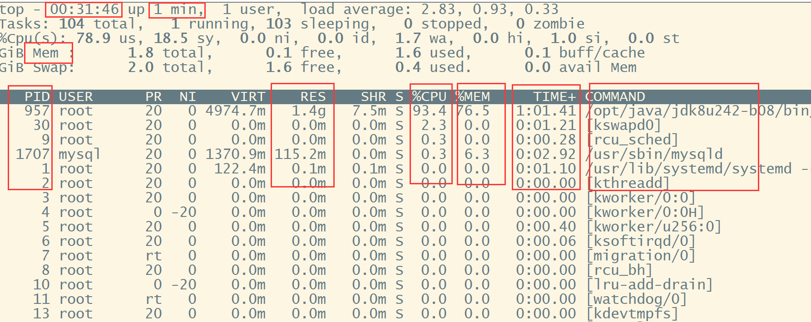The width and height of the screenshot is (811, 322).
Task: Select the [kworker/0:0H] command
Action: coord(645,212)
